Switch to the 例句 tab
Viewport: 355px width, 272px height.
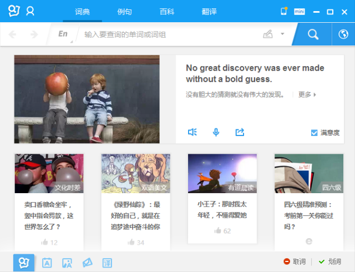[125, 11]
